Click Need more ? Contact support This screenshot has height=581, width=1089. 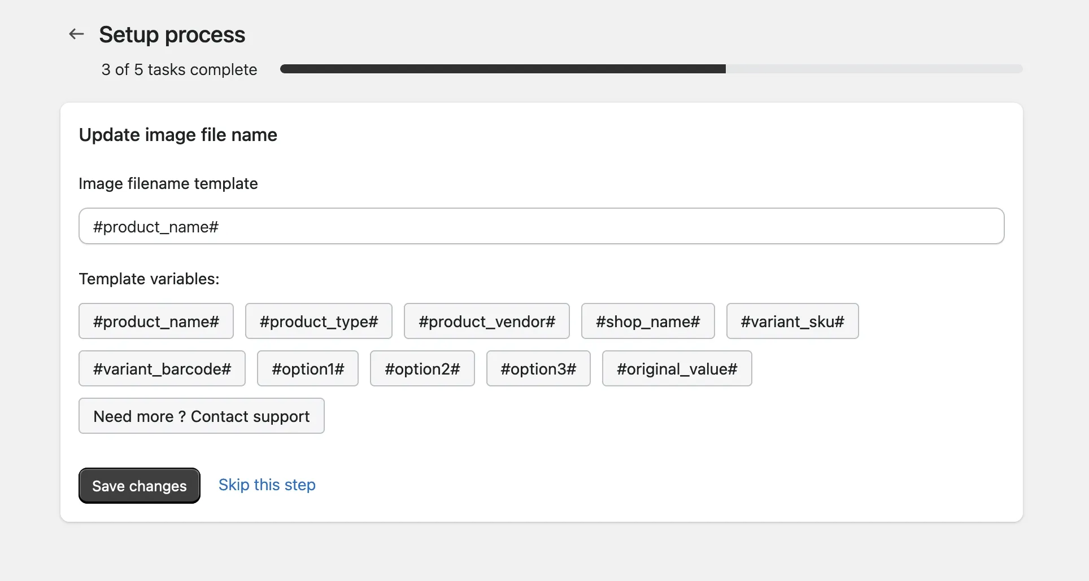201,416
